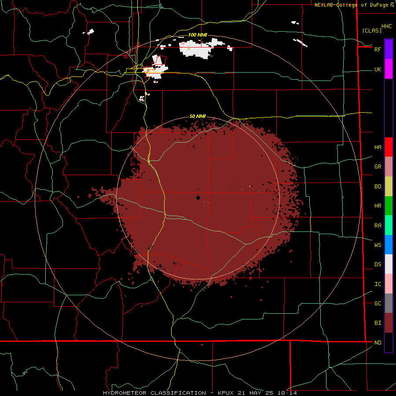The height and width of the screenshot is (396, 396).
Task: Click the HYDROMETEOR CLASSIFICATION title text
Action: click(154, 393)
